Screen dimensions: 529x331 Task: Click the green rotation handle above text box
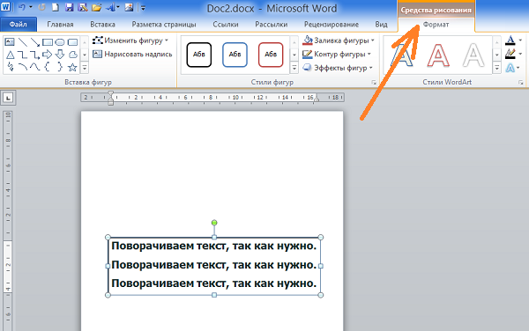[x=214, y=223]
